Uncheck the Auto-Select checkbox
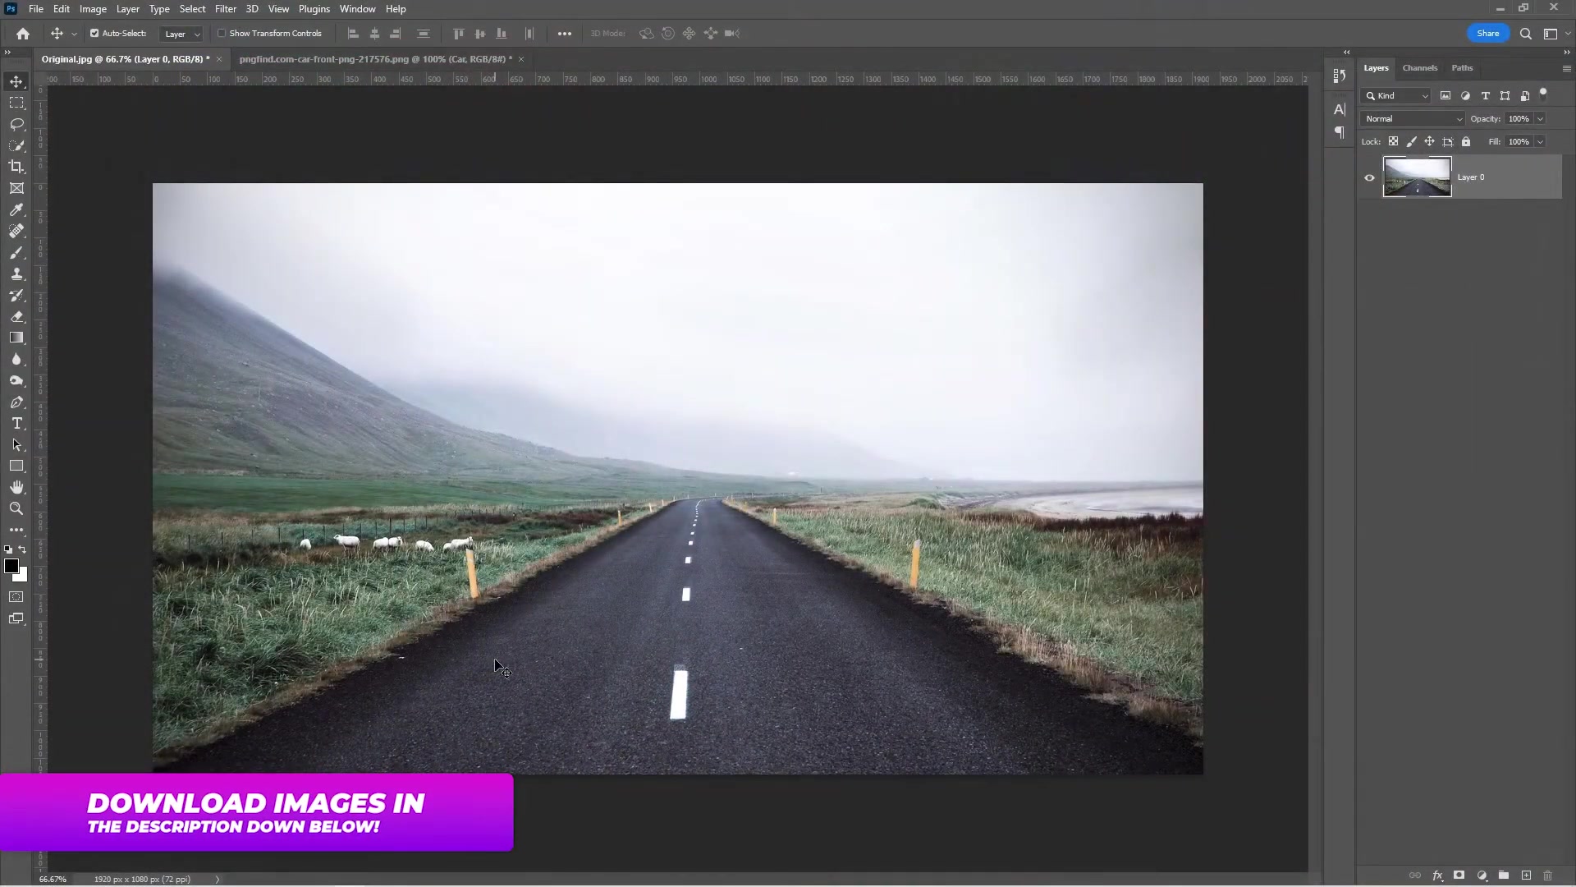The width and height of the screenshot is (1576, 887). (x=94, y=34)
